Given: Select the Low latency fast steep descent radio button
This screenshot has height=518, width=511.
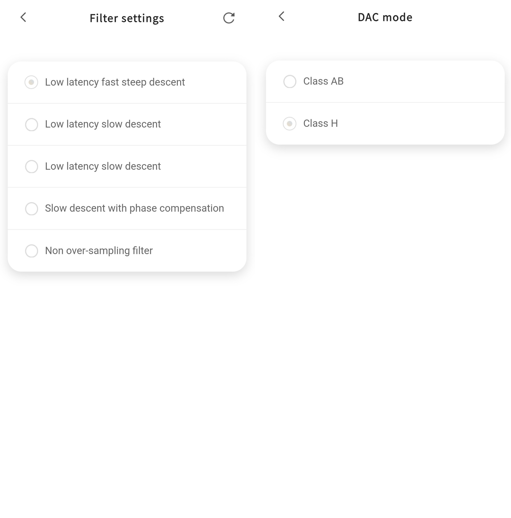Looking at the screenshot, I should click(31, 82).
